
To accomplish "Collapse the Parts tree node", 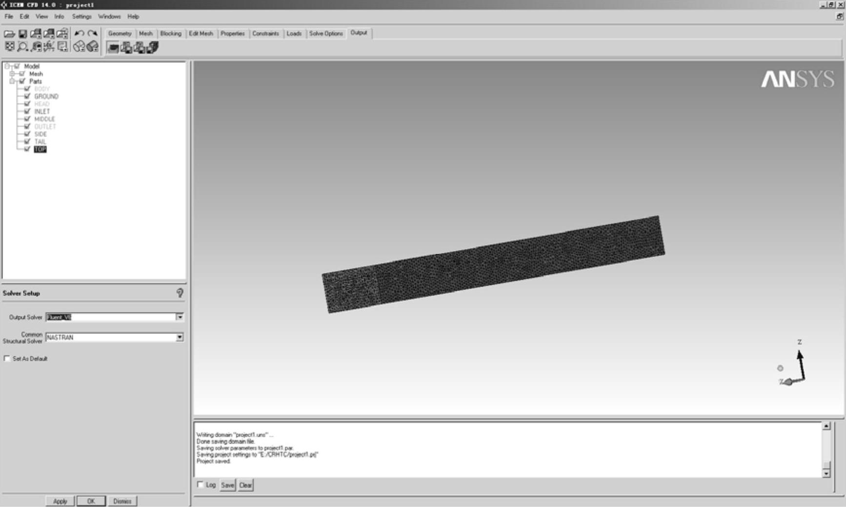I will pos(12,81).
